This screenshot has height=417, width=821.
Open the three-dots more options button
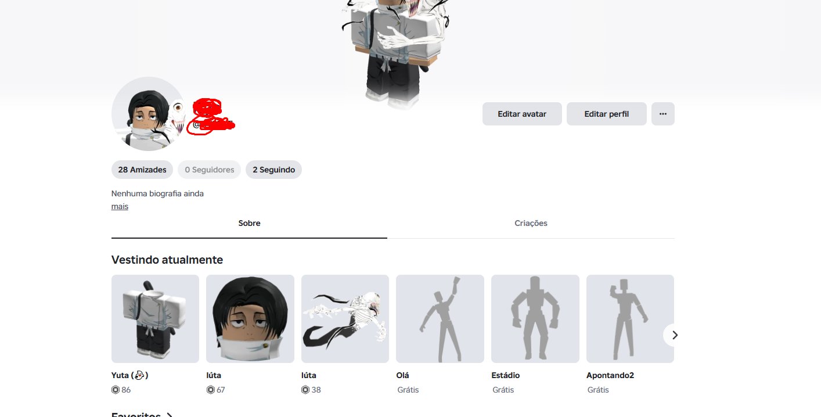tap(663, 114)
